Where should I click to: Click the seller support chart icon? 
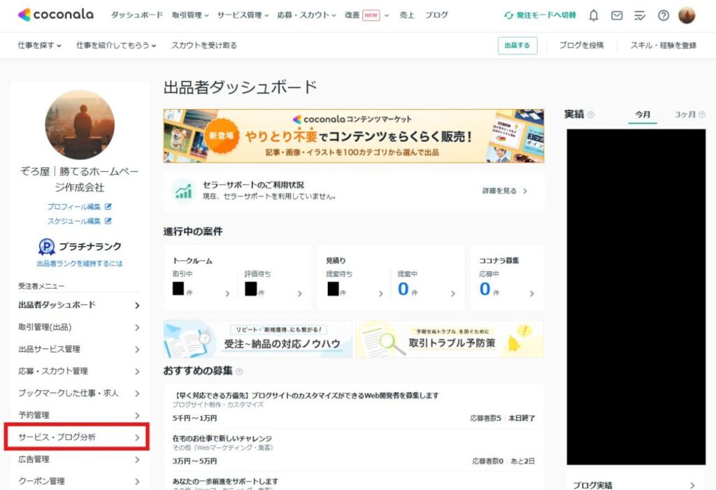point(184,190)
